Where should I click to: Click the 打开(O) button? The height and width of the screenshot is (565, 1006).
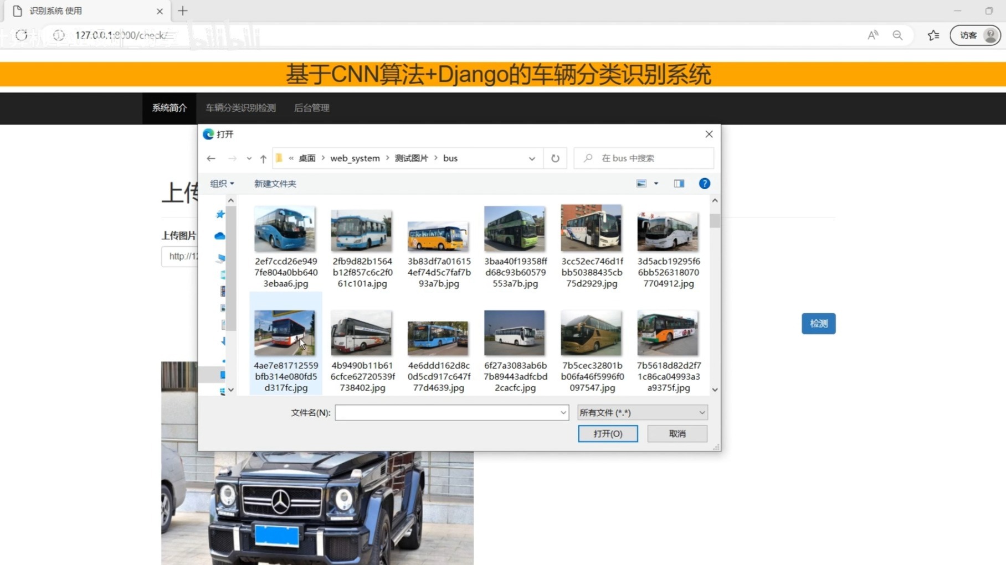(607, 434)
